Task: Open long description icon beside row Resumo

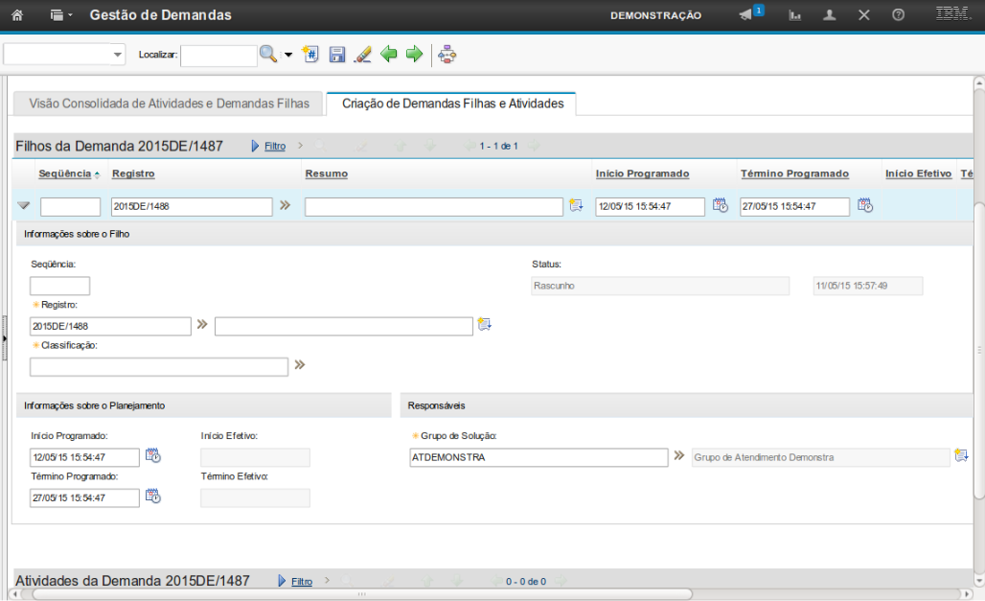Action: tap(576, 205)
